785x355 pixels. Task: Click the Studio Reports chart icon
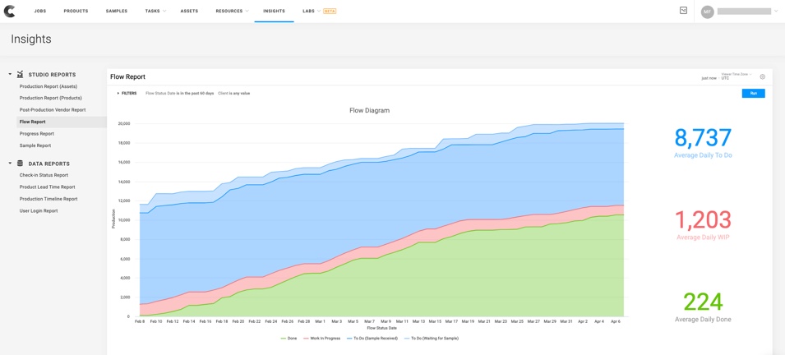click(21, 75)
